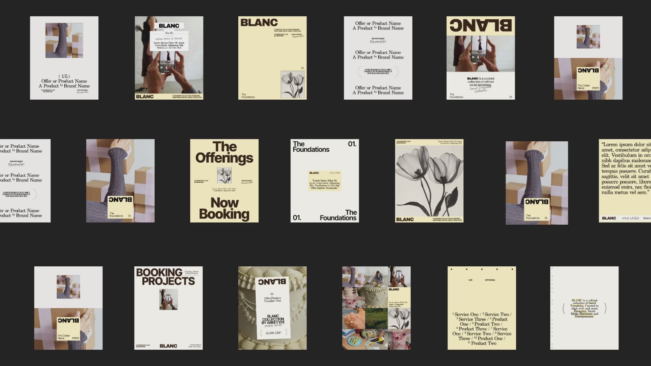This screenshot has height=366, width=651.
Task: Open the triple Offer or Product Name template
Action: (x=378, y=58)
